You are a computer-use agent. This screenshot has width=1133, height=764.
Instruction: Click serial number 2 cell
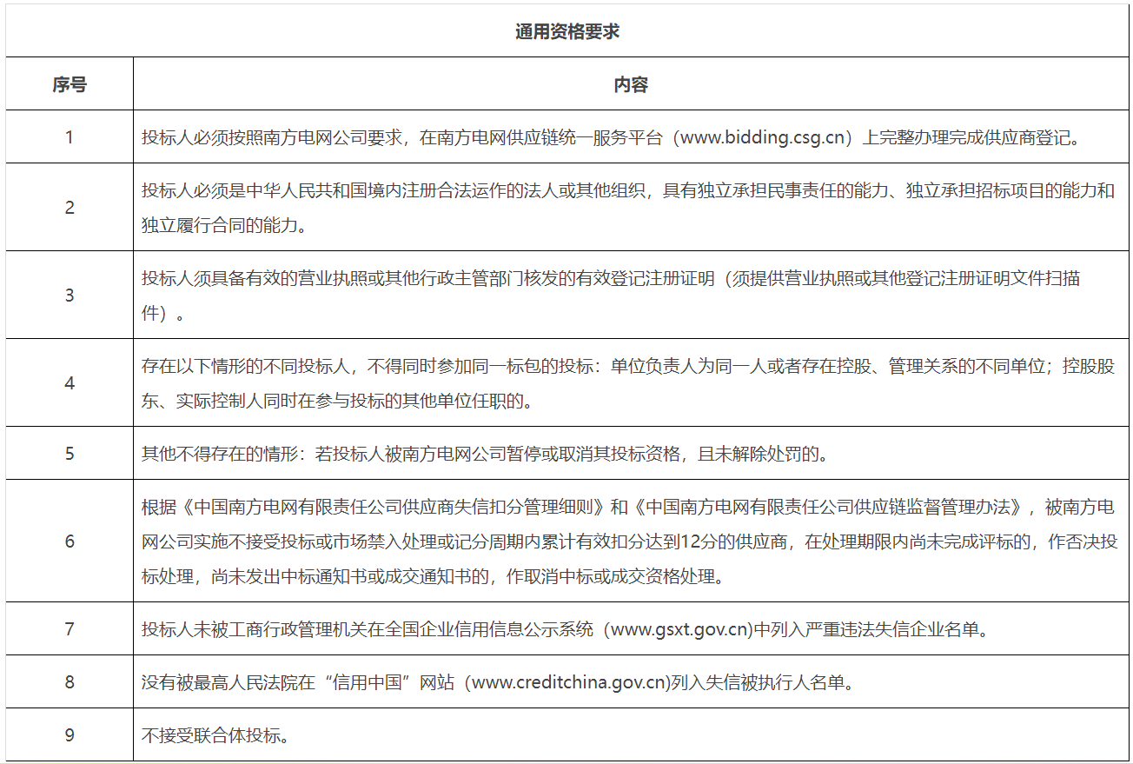pos(70,207)
